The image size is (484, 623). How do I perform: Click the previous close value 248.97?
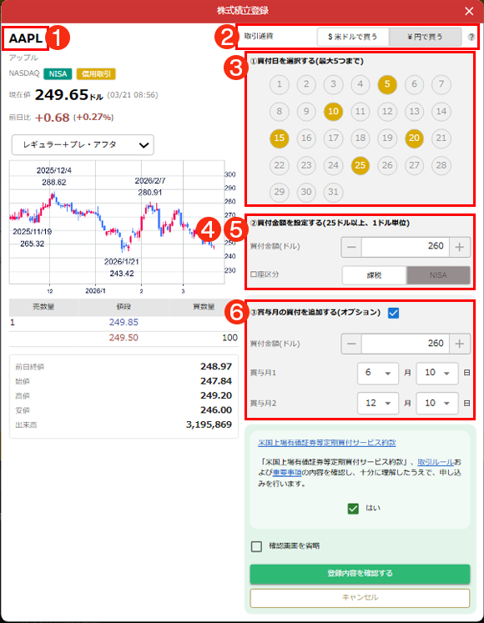pyautogui.click(x=216, y=366)
